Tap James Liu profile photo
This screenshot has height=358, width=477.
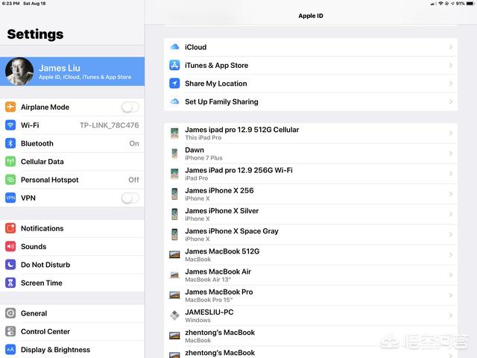tap(19, 72)
